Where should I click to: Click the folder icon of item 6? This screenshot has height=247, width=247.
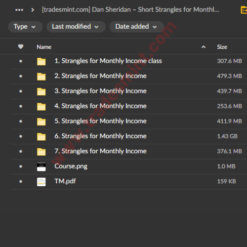(41, 137)
